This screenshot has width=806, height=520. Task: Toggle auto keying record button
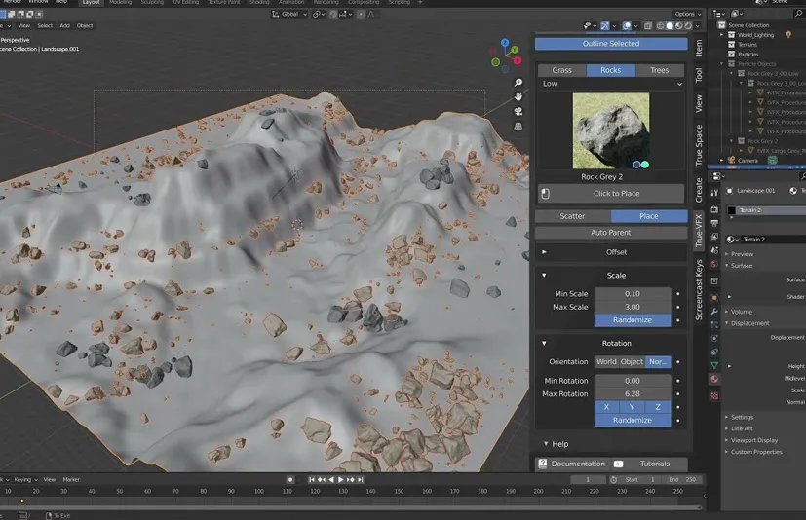[290, 479]
